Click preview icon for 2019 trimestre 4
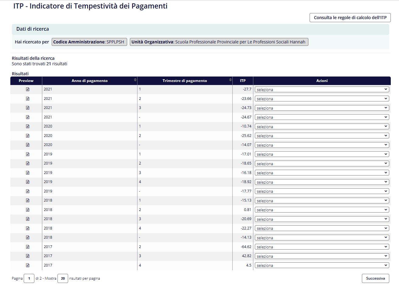This screenshot has height=286, width=399. (x=28, y=182)
